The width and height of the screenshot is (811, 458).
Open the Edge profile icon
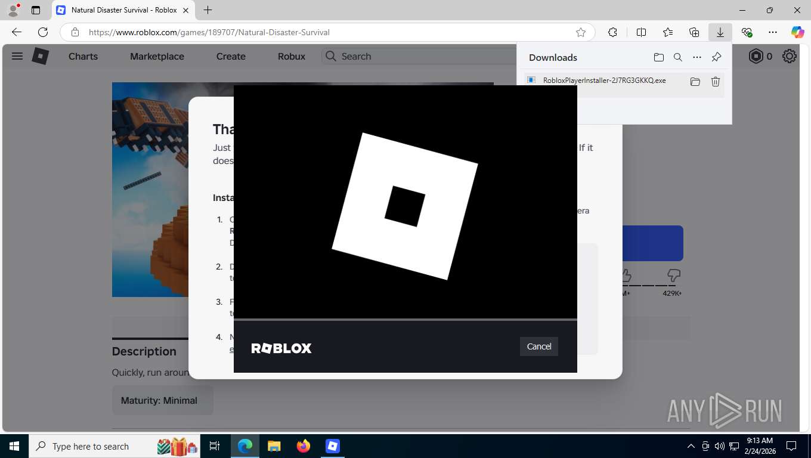pos(13,10)
